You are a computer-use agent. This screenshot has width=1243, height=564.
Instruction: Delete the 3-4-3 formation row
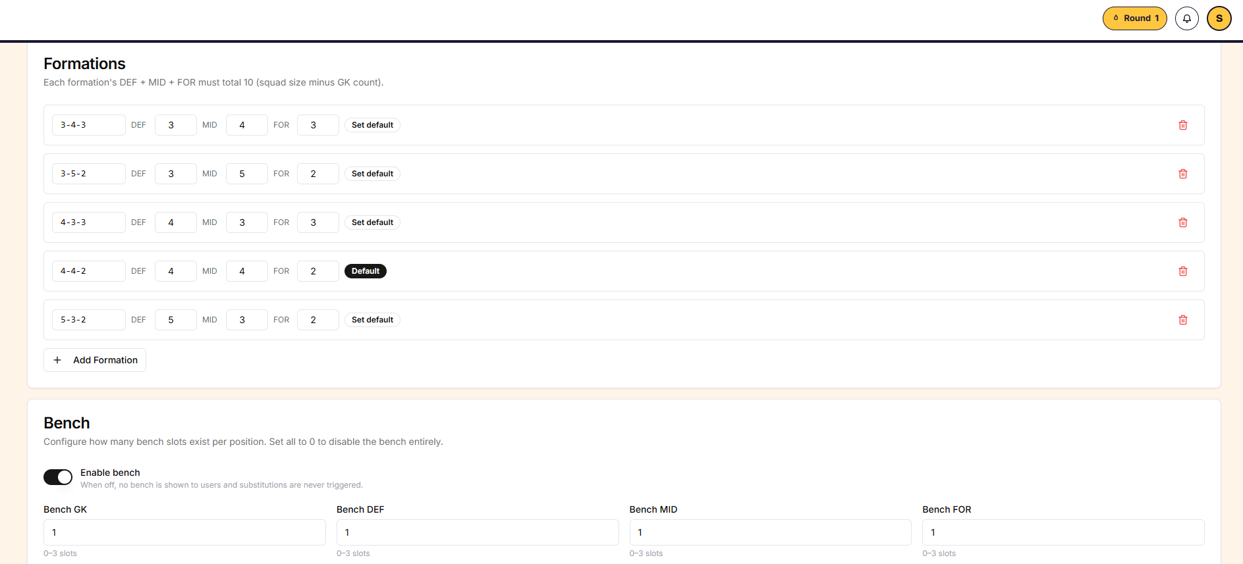click(x=1182, y=125)
